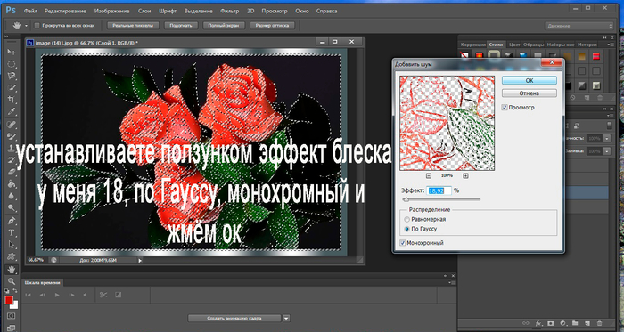Select the History Brush tool
This screenshot has height=332, width=624.
pos(12,160)
